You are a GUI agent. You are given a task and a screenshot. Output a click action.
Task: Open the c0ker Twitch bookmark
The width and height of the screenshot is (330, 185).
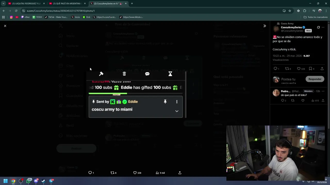pyautogui.click(x=25, y=17)
